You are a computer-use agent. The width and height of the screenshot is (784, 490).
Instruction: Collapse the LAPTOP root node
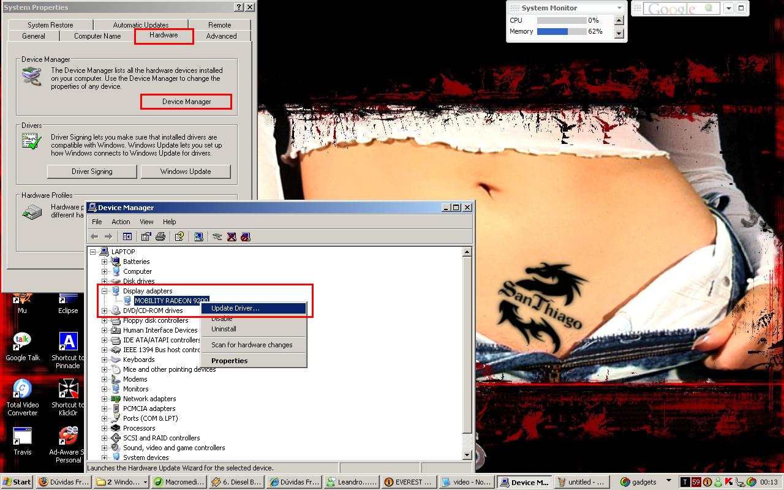click(93, 252)
